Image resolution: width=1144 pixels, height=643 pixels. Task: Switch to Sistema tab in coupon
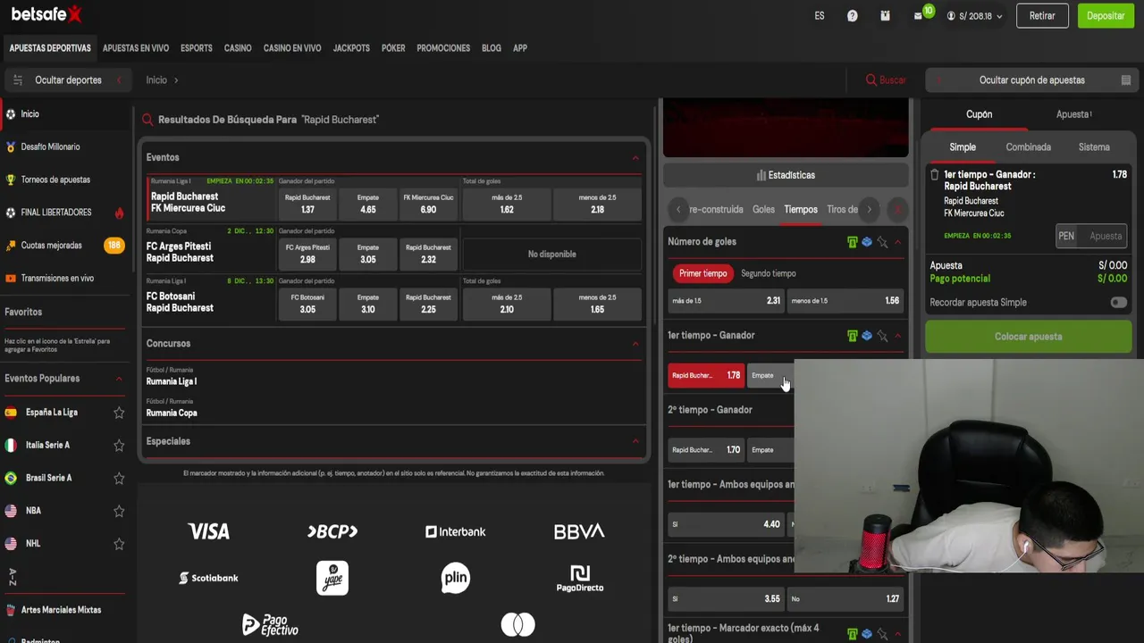(1094, 147)
